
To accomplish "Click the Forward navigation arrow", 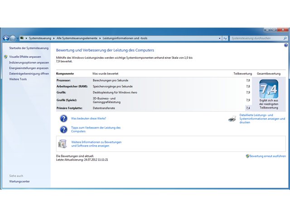I will (x=13, y=38).
